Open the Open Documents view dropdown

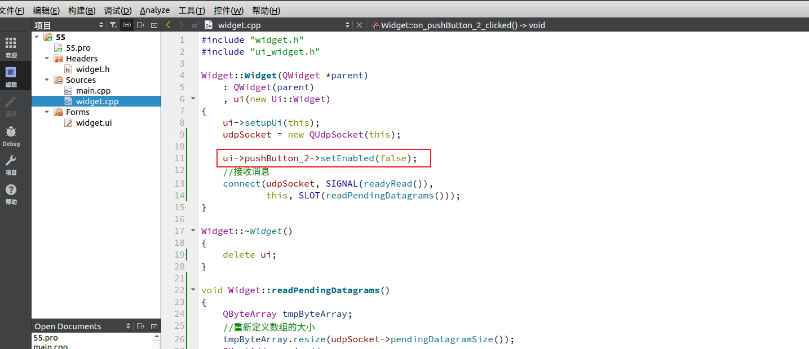(129, 326)
